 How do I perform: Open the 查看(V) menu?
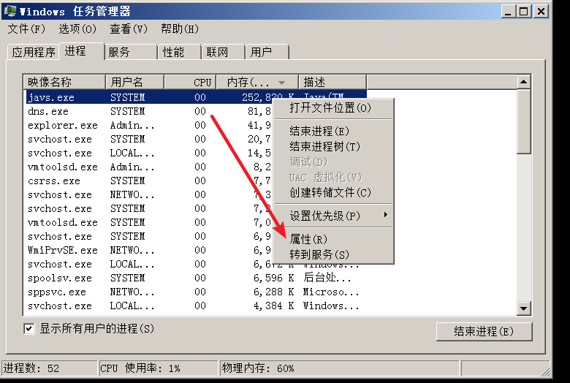(x=129, y=29)
